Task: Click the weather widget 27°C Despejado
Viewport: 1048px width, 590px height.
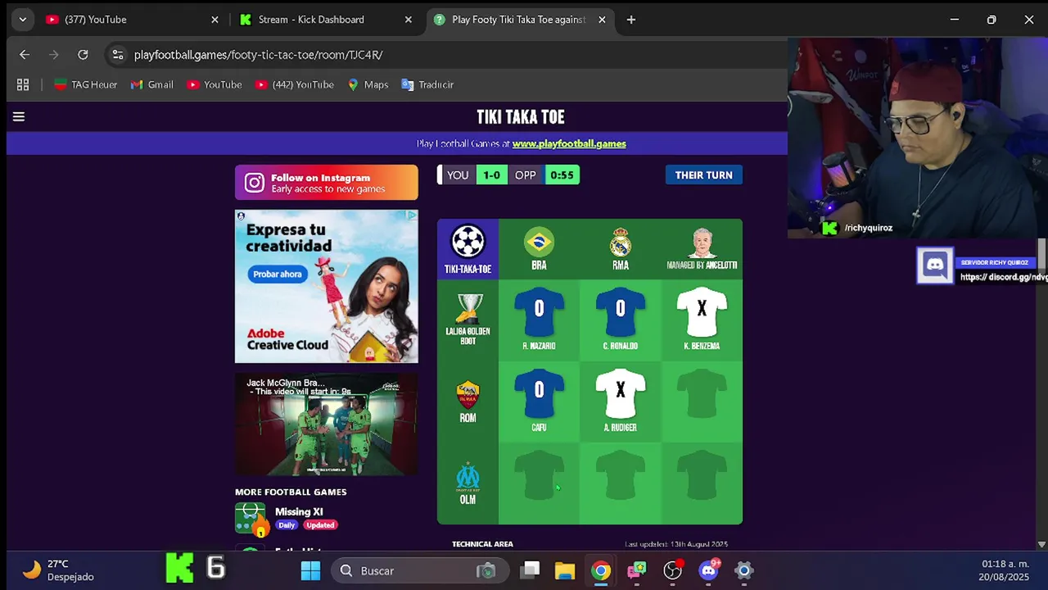Action: click(x=58, y=570)
